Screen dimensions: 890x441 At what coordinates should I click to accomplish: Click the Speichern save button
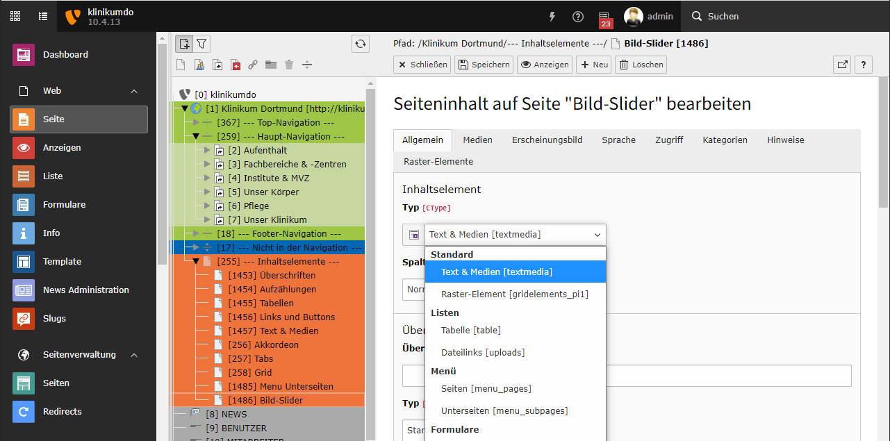pos(484,65)
